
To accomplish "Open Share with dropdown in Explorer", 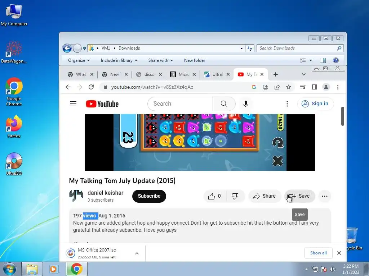I will (x=160, y=60).
